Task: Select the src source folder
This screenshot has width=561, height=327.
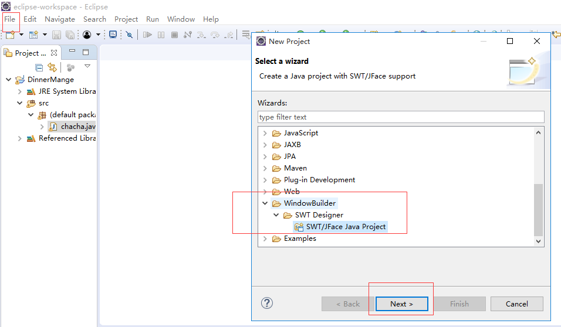Action: (43, 103)
